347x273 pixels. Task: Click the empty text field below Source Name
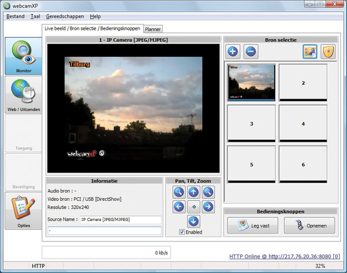pyautogui.click(x=105, y=231)
